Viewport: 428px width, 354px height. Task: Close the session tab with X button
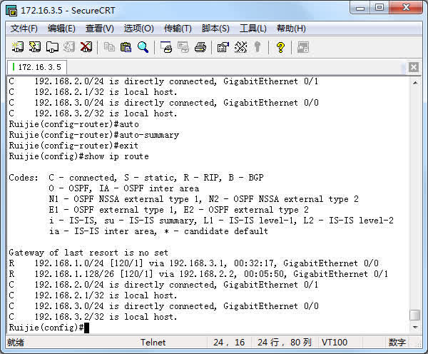[x=414, y=67]
